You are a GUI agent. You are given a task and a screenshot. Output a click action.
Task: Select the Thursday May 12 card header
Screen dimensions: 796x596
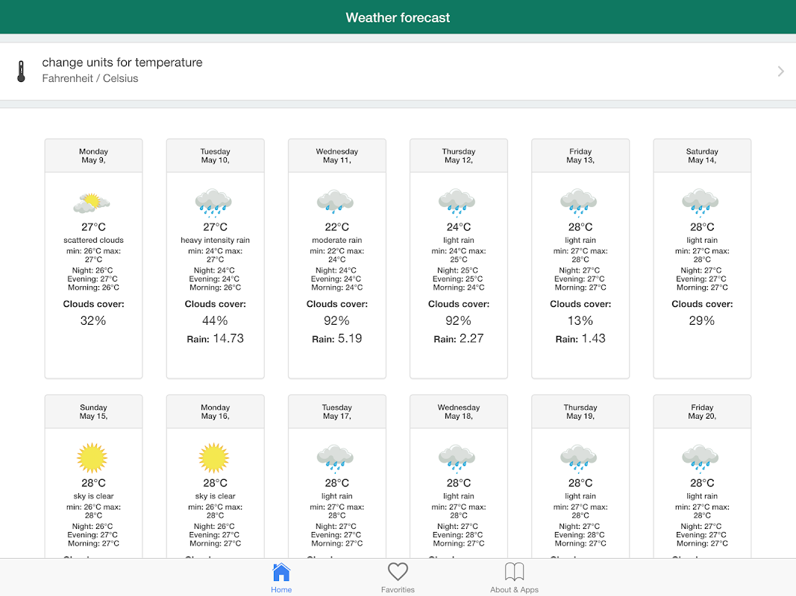pos(459,156)
